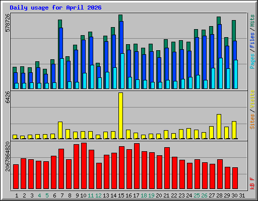
Task: Select the red kB bar for day 30
Action: (235, 178)
